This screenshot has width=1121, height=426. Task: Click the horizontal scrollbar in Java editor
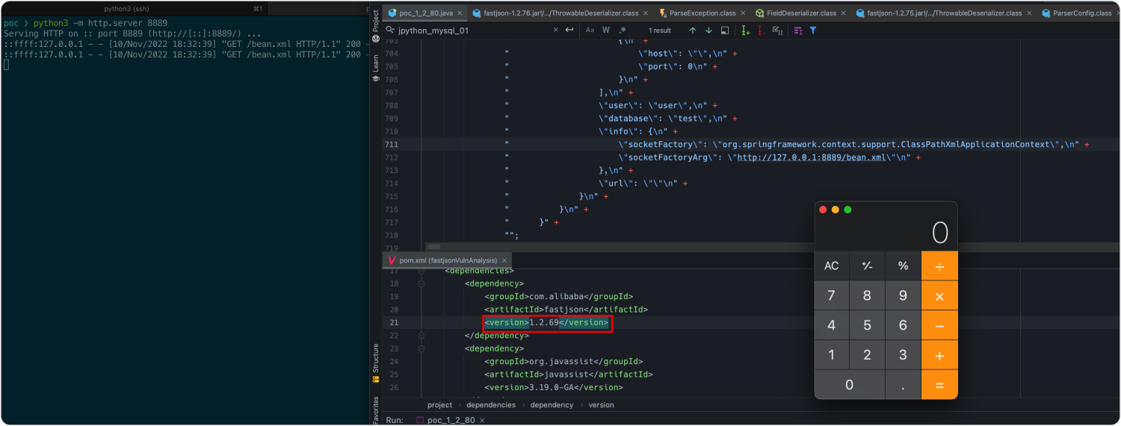[433, 246]
